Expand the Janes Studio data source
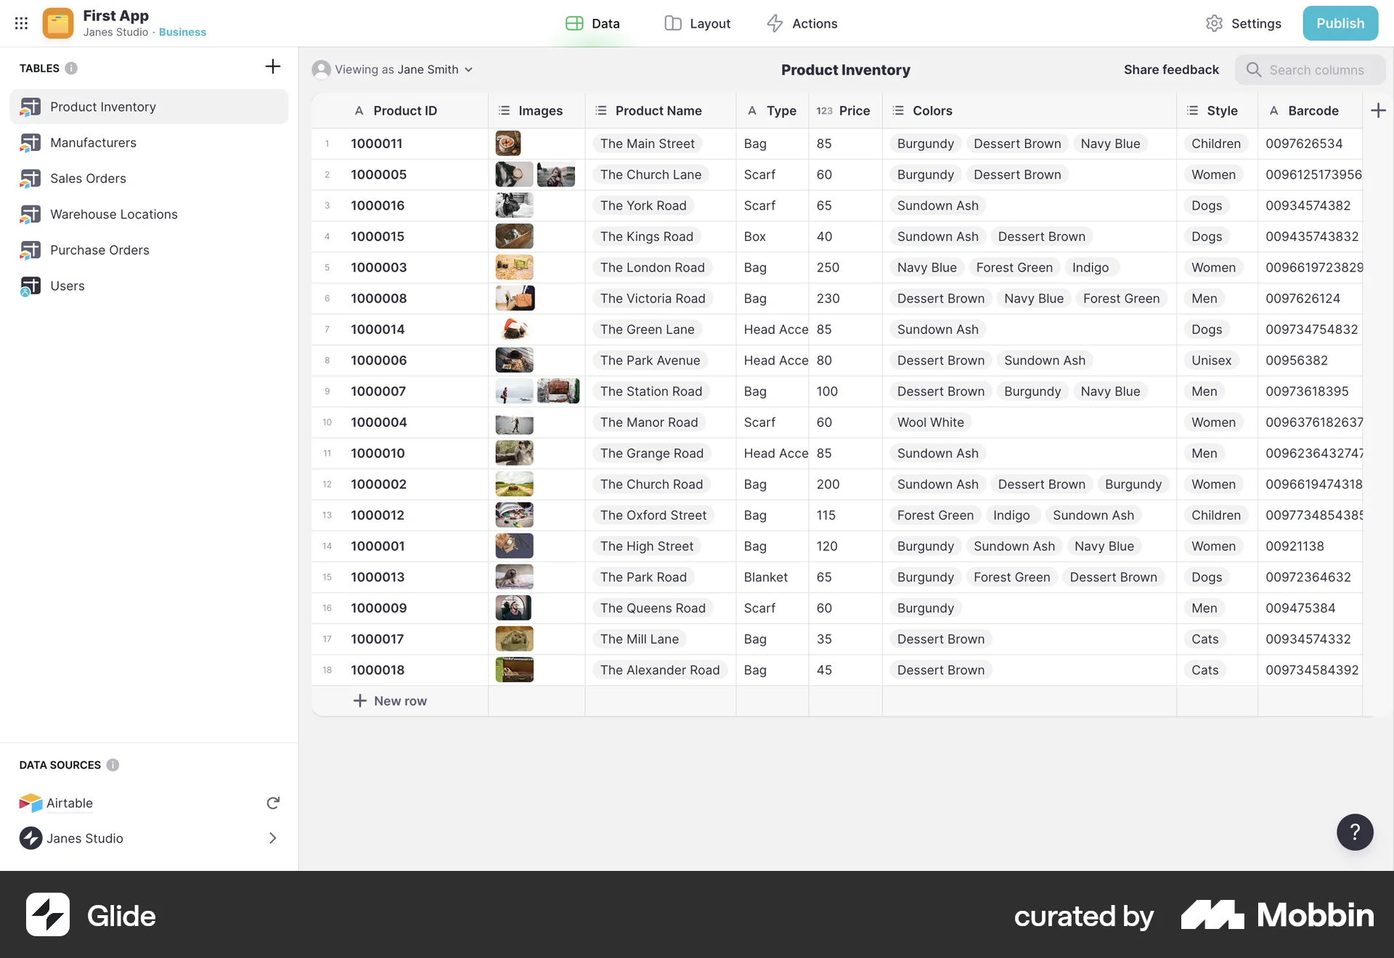The image size is (1394, 958). [x=273, y=838]
